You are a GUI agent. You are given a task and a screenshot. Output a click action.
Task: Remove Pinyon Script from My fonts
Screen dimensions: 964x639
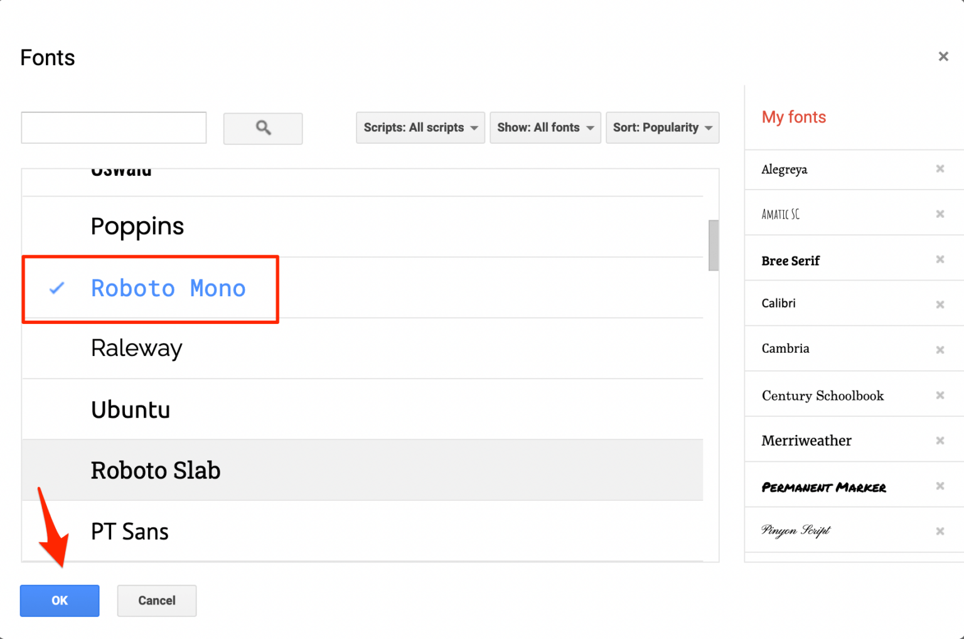940,530
